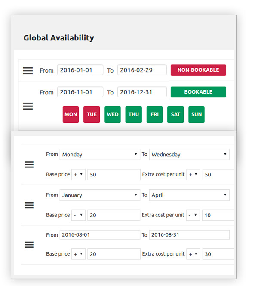
Task: Toggle SUN day availability
Action: 197,115
